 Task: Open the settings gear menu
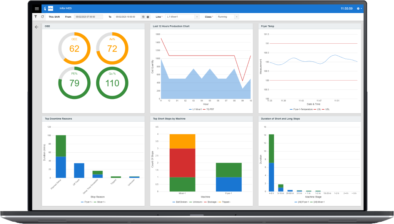click(x=359, y=8)
